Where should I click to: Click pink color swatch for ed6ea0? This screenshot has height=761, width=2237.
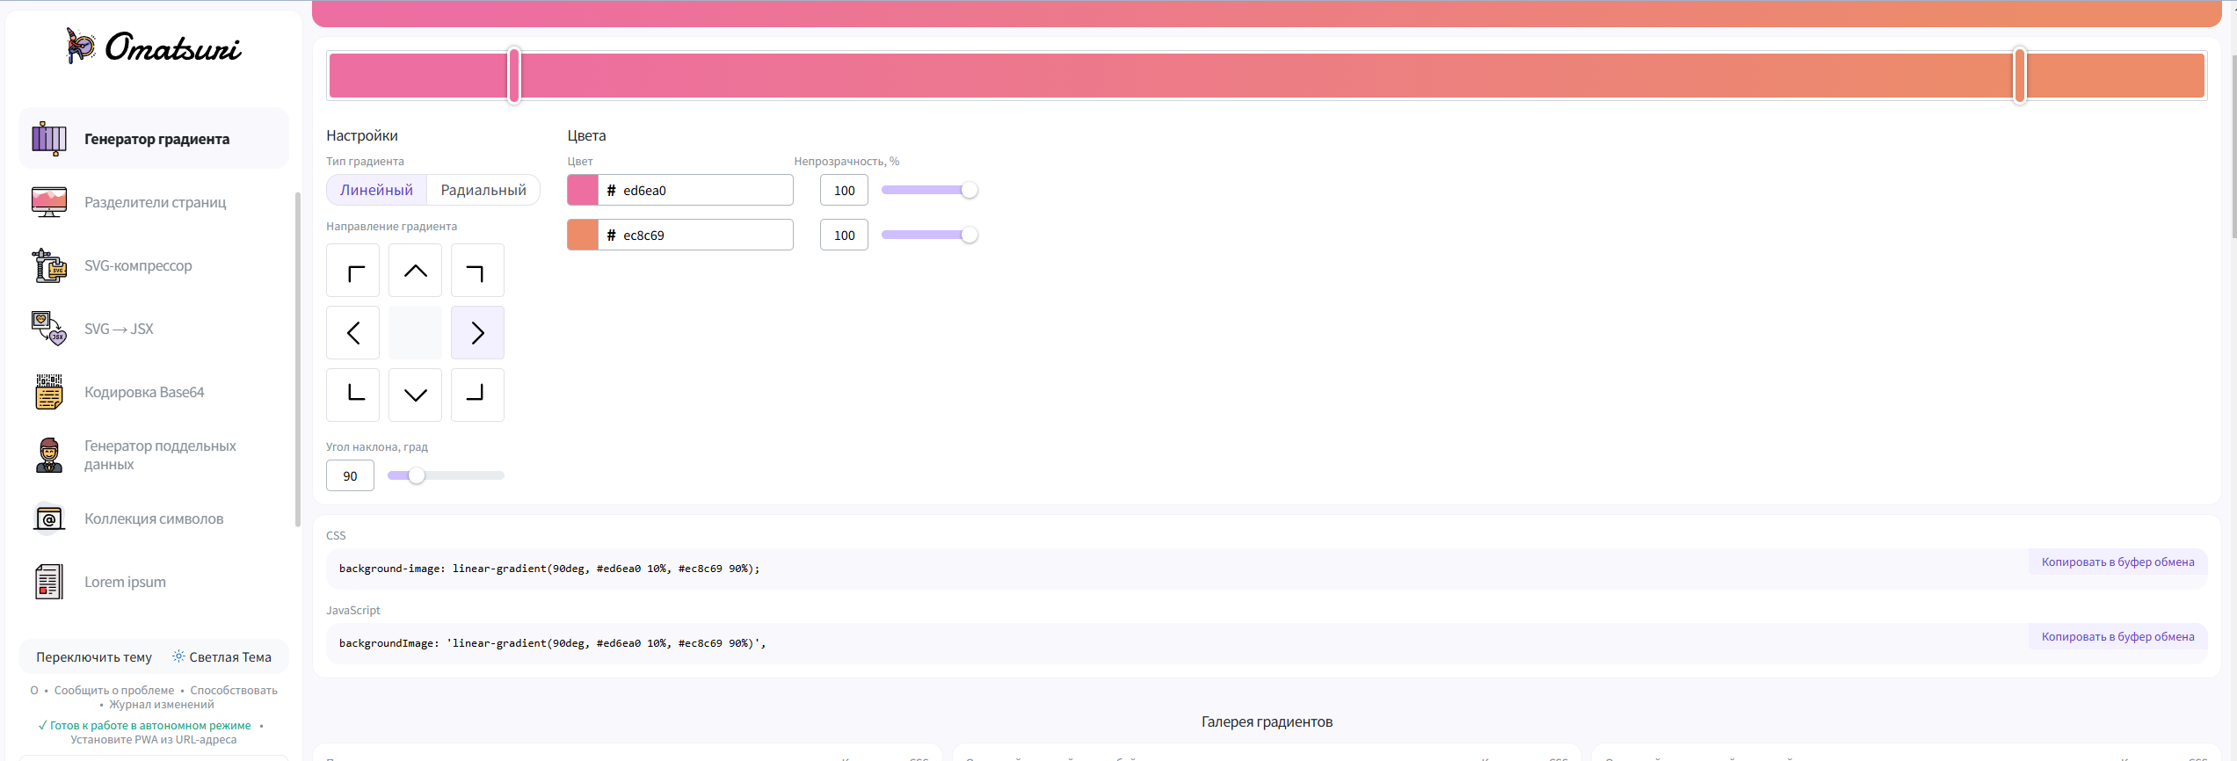(583, 190)
